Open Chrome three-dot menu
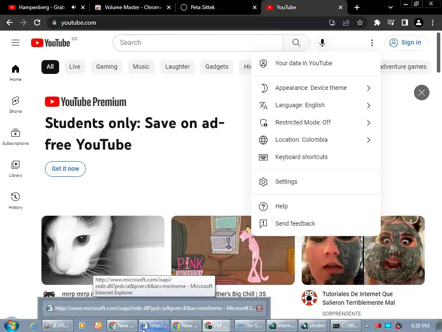 click(433, 22)
